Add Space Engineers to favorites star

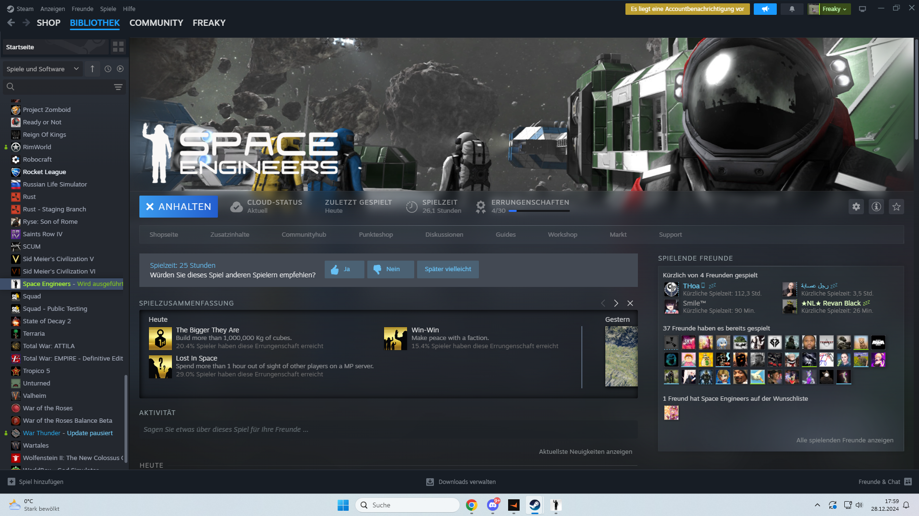coord(896,207)
